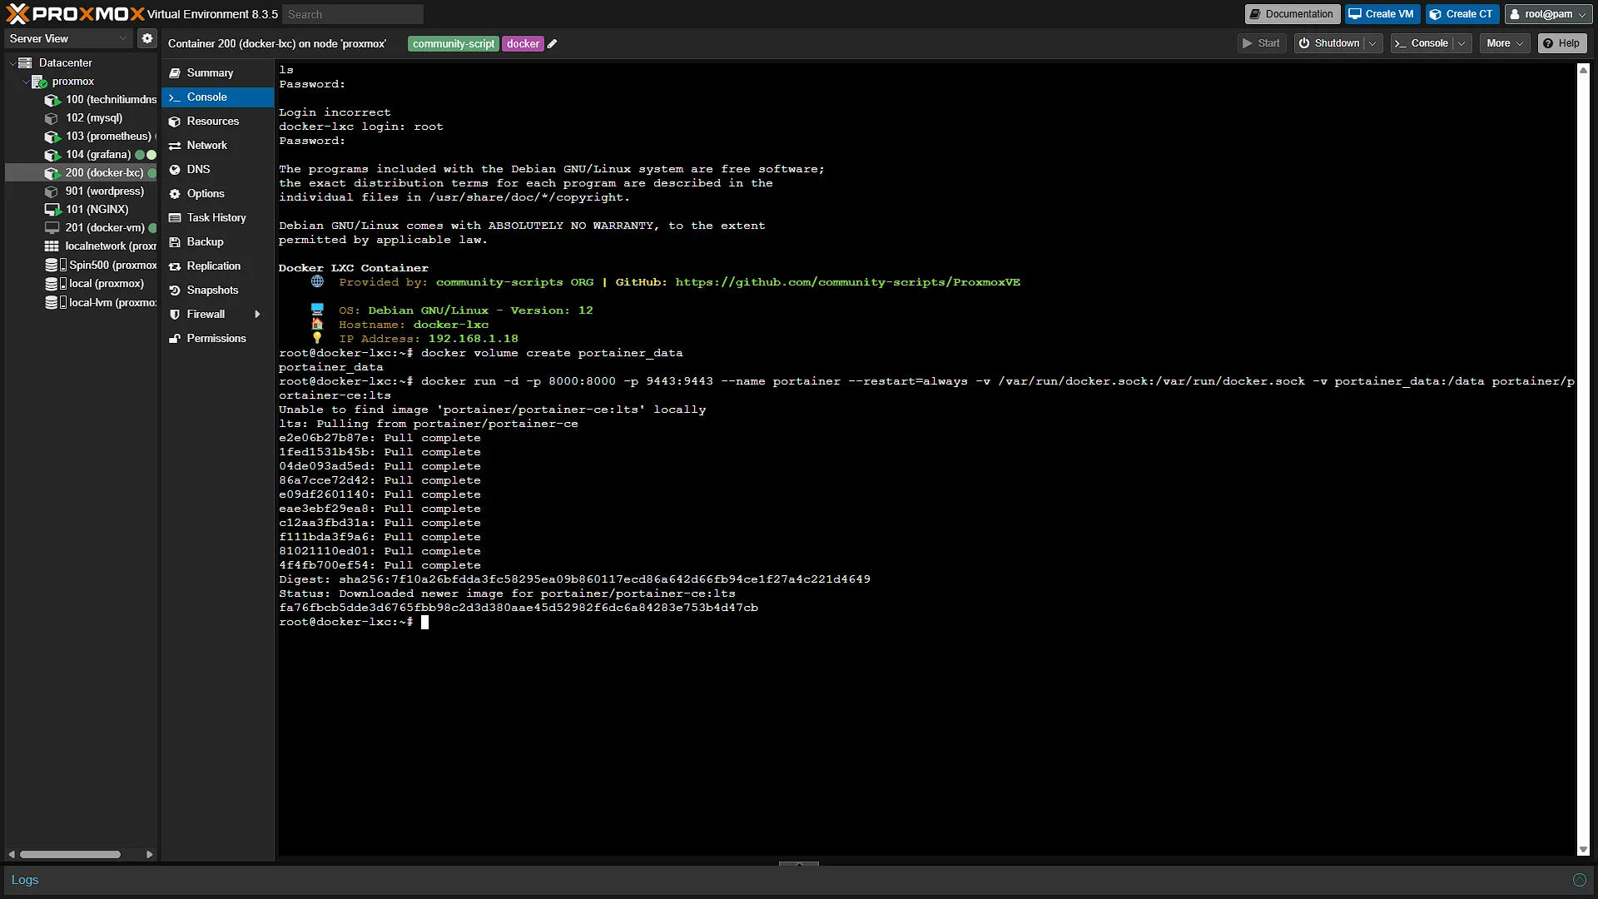
Task: Click the Proxmox logo
Action: pos(75,14)
